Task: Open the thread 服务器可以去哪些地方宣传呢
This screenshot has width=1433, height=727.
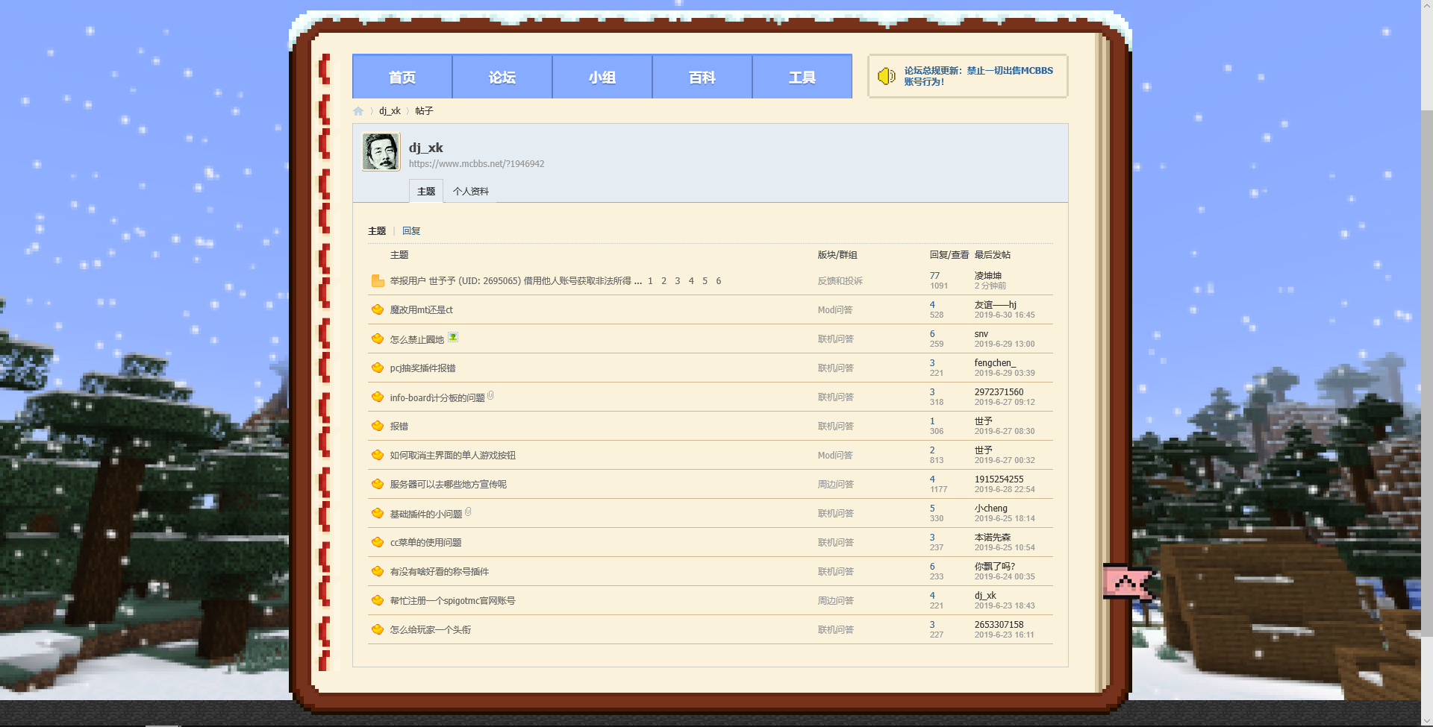Action: pyautogui.click(x=448, y=485)
